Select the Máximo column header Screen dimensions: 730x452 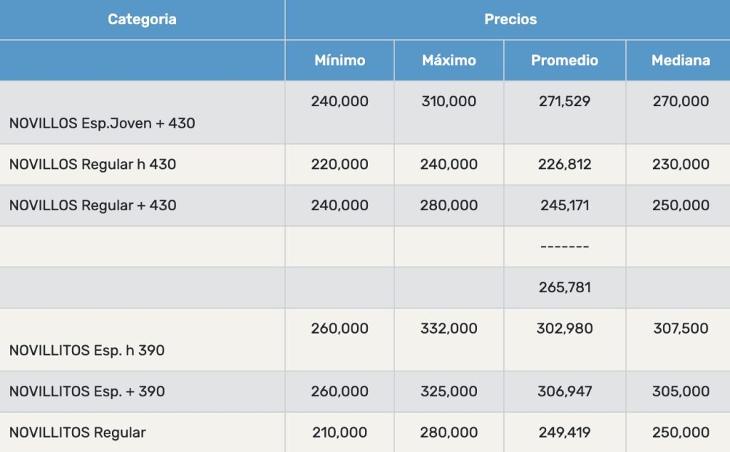click(x=448, y=61)
